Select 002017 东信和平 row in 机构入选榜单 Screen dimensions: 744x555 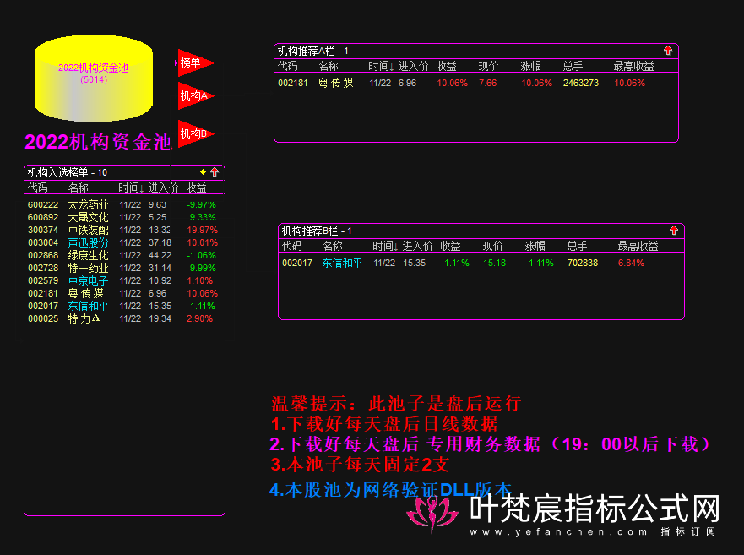tap(122, 307)
